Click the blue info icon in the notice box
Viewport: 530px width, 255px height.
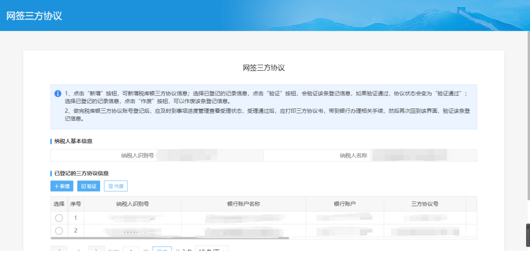tap(58, 93)
